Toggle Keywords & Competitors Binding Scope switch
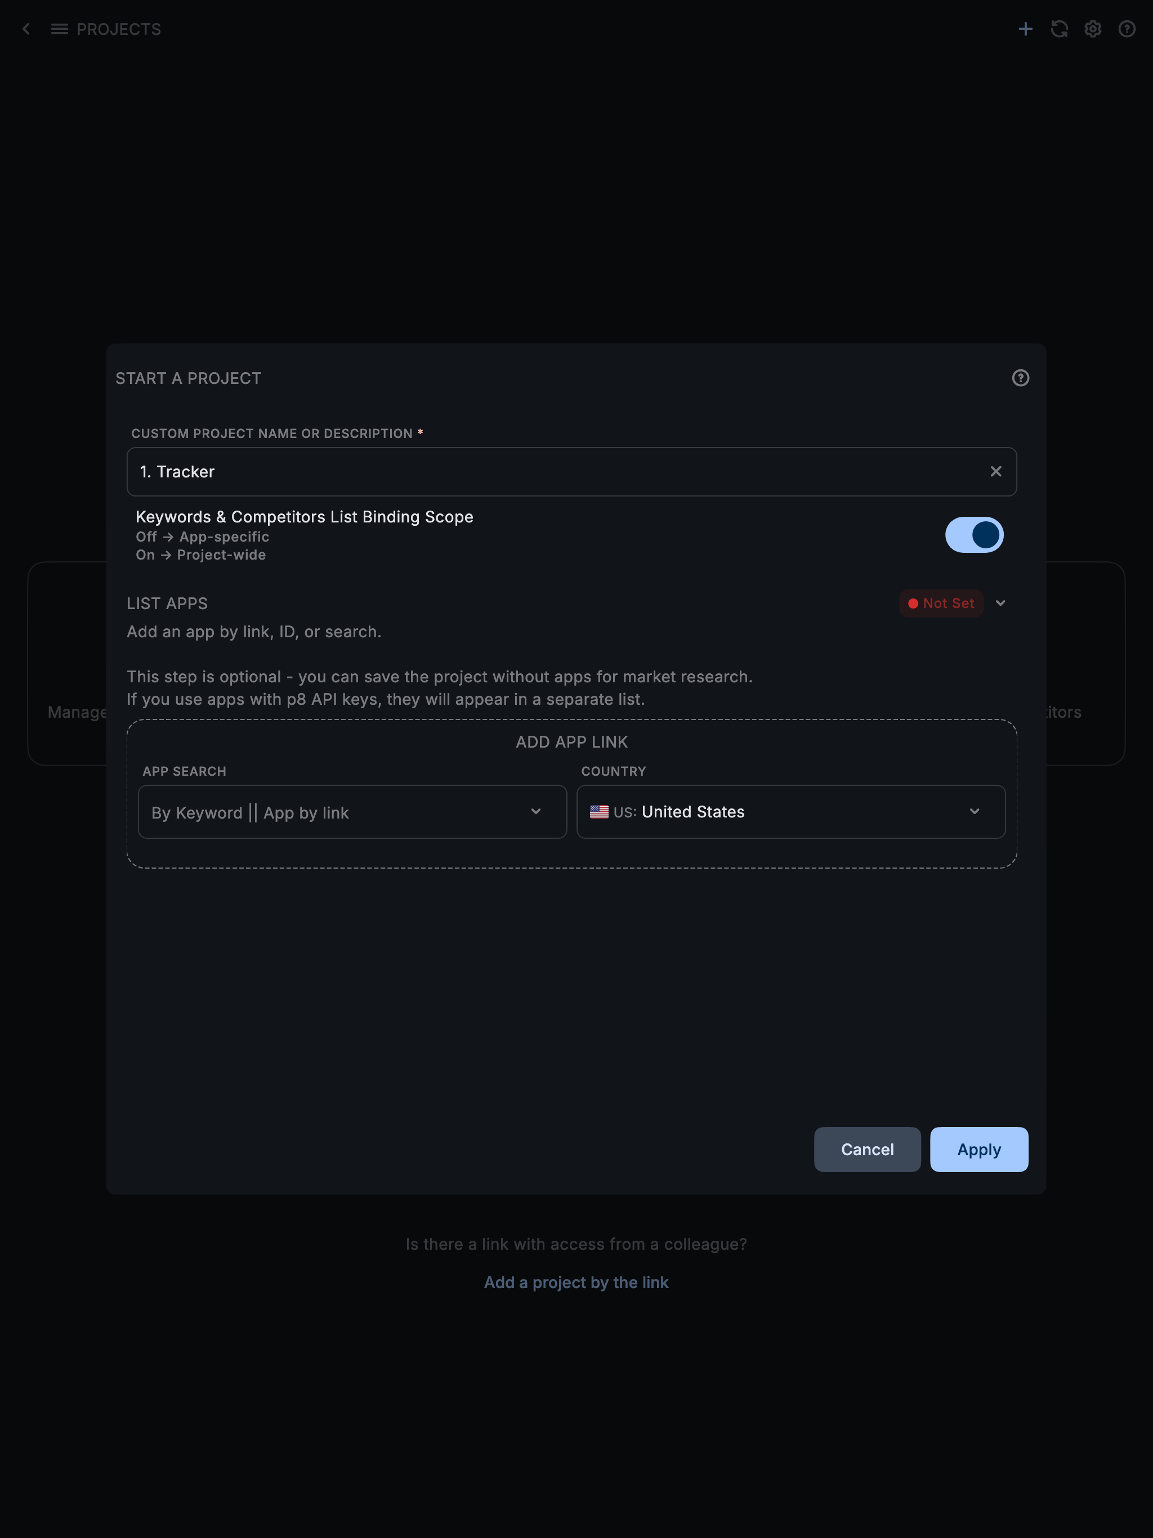Image resolution: width=1153 pixels, height=1538 pixels. pyautogui.click(x=973, y=535)
